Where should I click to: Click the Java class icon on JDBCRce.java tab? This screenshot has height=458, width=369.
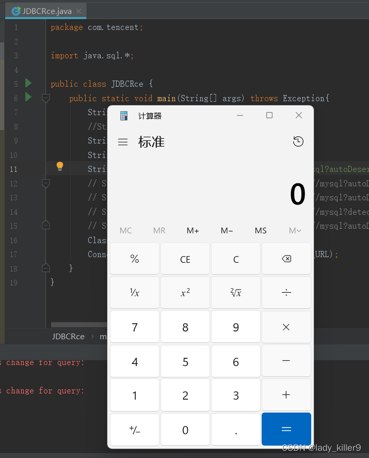point(16,11)
